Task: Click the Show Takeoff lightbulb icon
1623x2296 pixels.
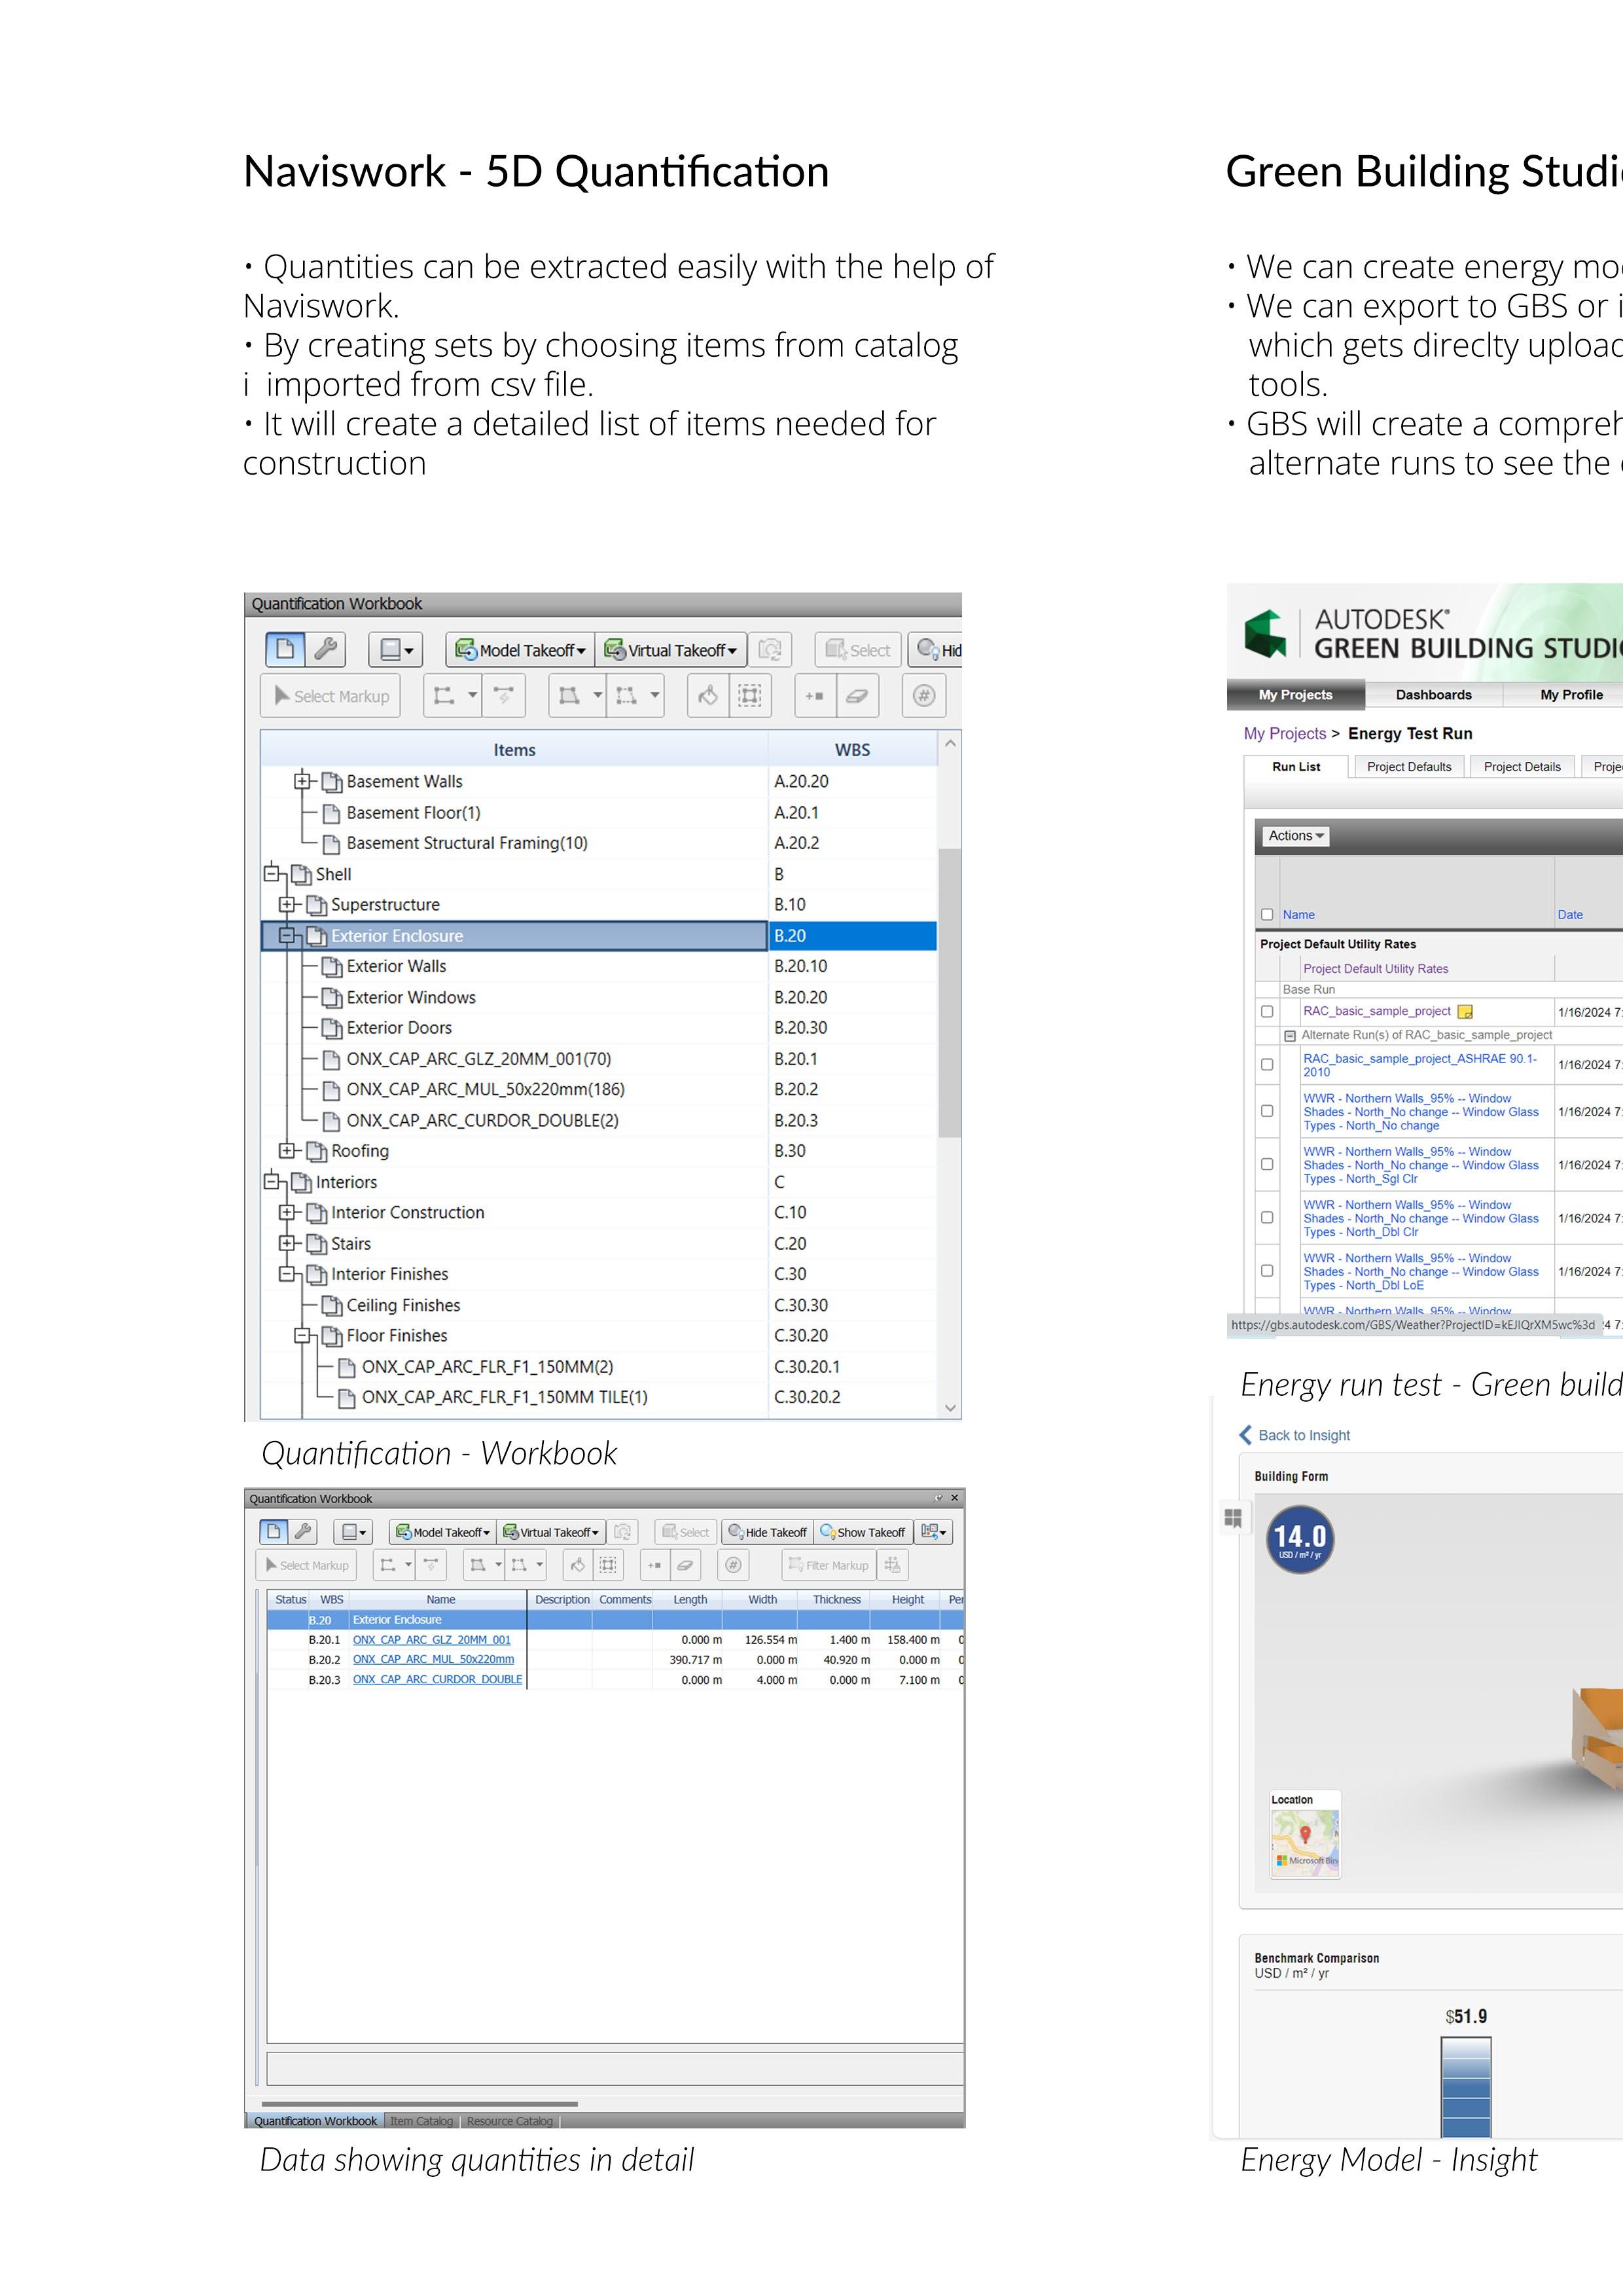Action: click(x=827, y=1531)
